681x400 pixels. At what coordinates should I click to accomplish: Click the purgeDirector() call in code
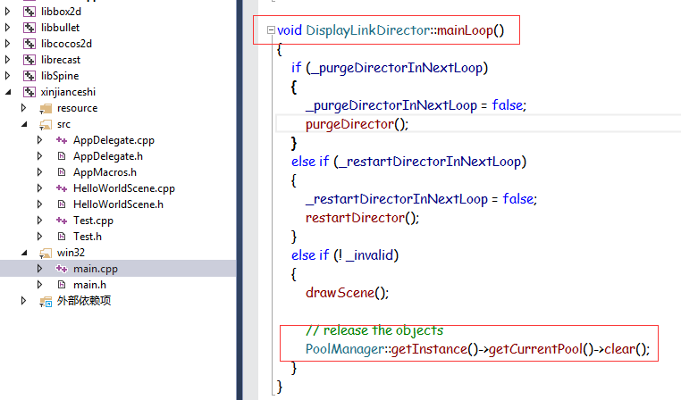pyautogui.click(x=357, y=124)
